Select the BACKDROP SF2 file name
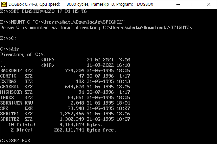The width and height of the screenshot is (217, 144). tap(16, 70)
